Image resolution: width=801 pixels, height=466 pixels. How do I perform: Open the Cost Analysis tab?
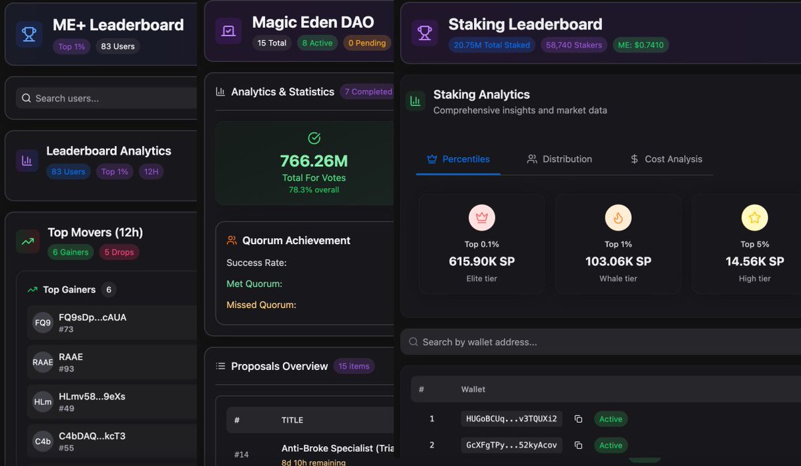(666, 159)
